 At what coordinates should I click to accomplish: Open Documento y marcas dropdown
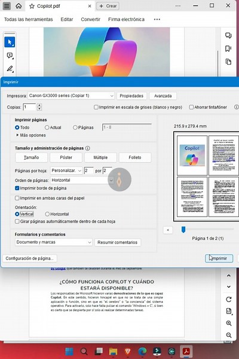click(x=54, y=242)
